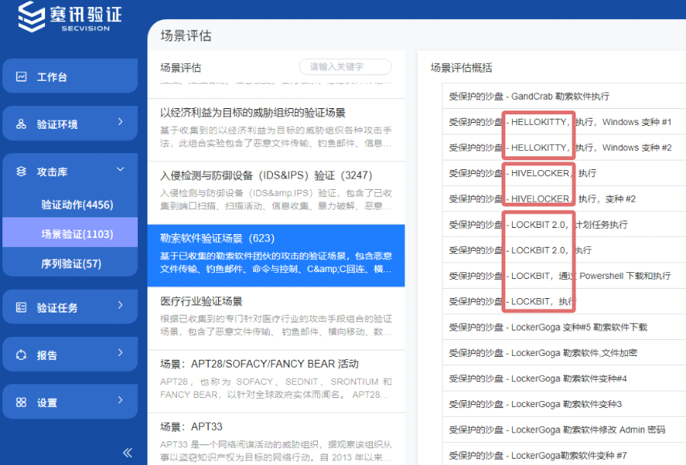Click the 攻击库 layers icon
The height and width of the screenshot is (465, 686).
21,172
